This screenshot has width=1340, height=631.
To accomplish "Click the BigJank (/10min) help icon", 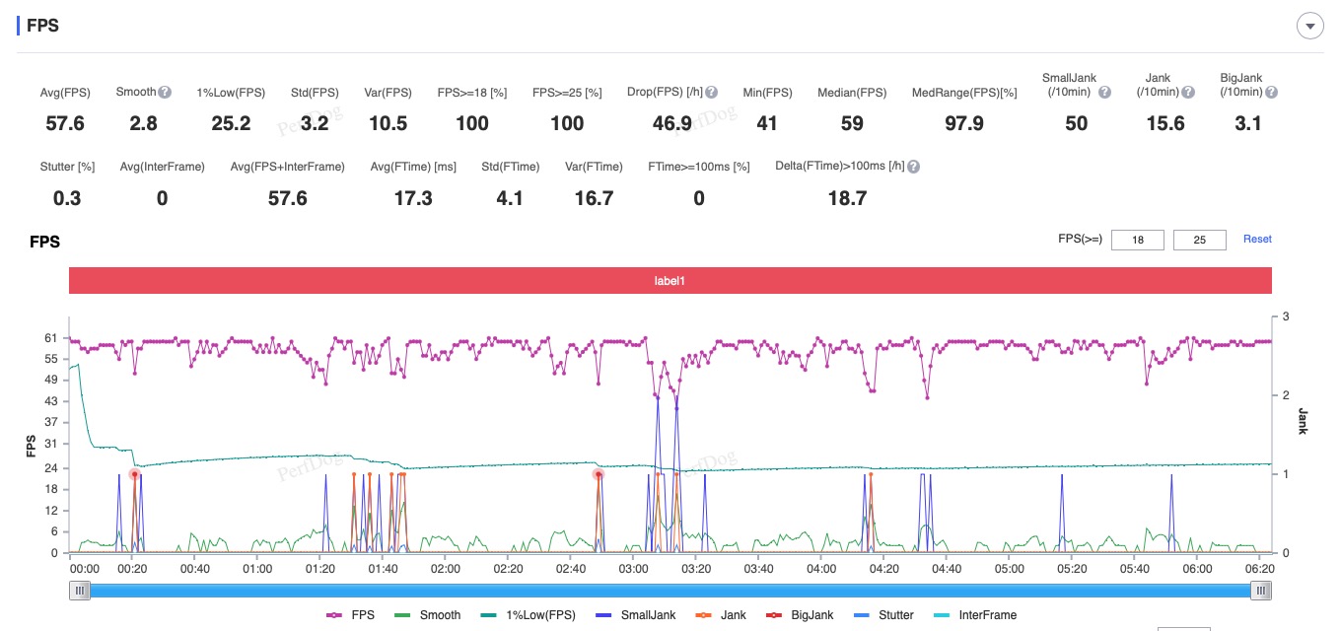I will coord(1271,93).
